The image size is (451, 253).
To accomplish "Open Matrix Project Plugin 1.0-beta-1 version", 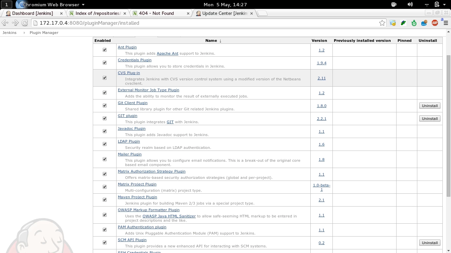I will pos(322,187).
